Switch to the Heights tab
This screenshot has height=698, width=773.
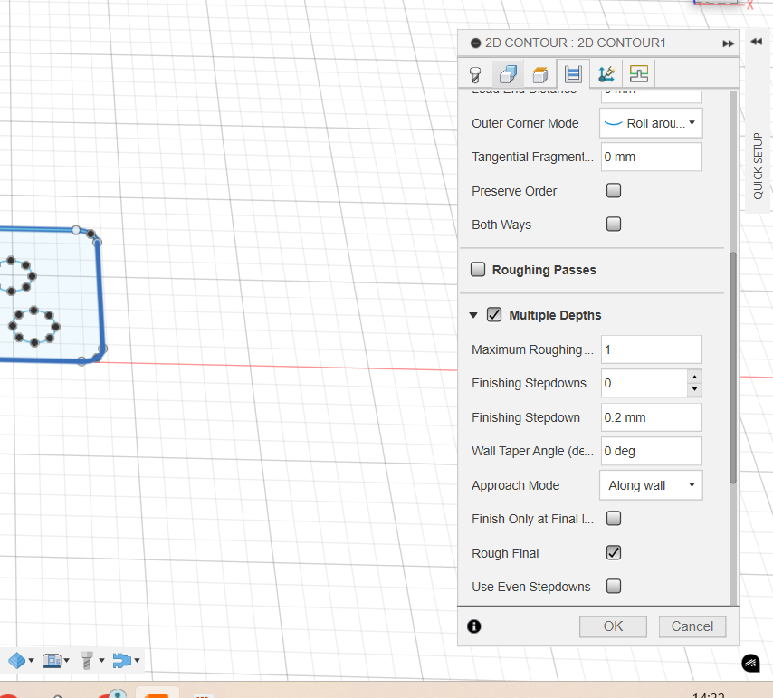coord(540,74)
